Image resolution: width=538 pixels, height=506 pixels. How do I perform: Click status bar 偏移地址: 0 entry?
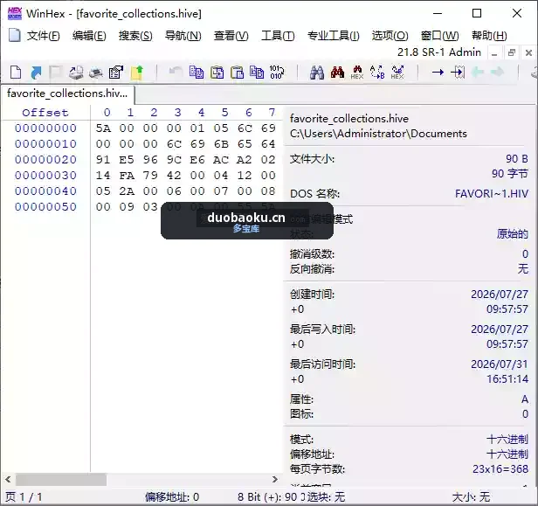coord(172,496)
